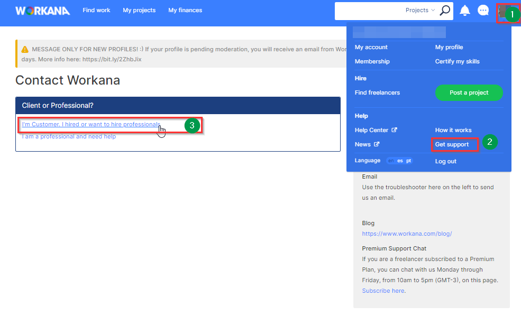Image resolution: width=521 pixels, height=316 pixels.
Task: Open the notifications bell
Action: (464, 11)
